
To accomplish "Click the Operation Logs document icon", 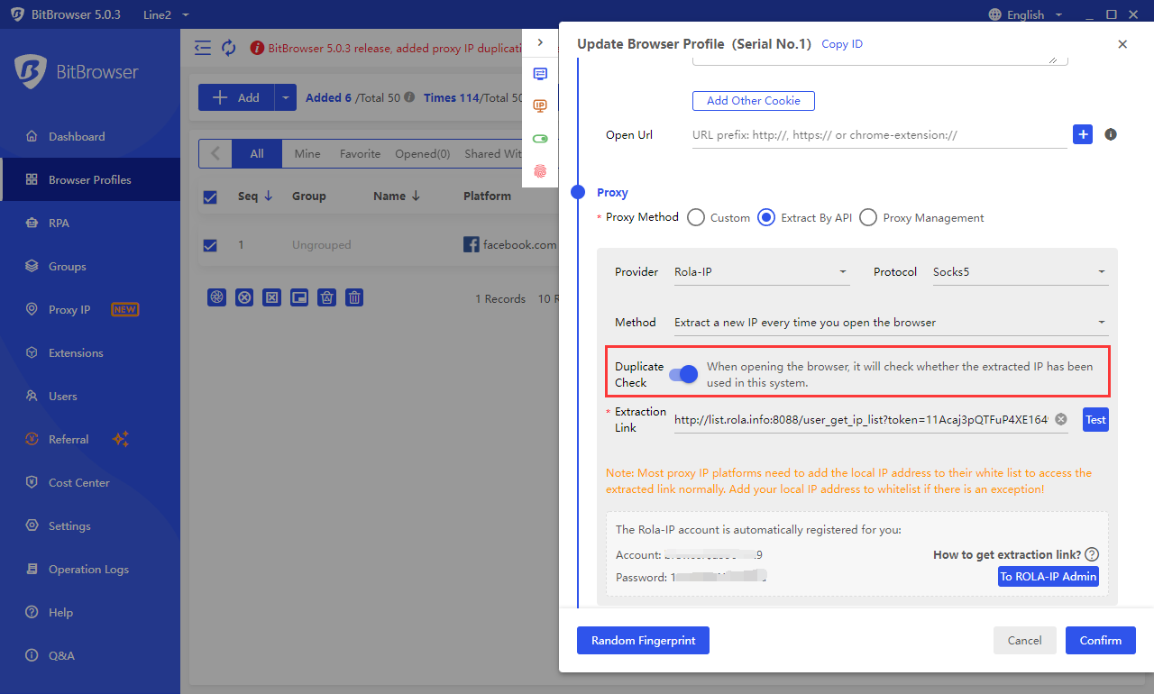I will 32,570.
